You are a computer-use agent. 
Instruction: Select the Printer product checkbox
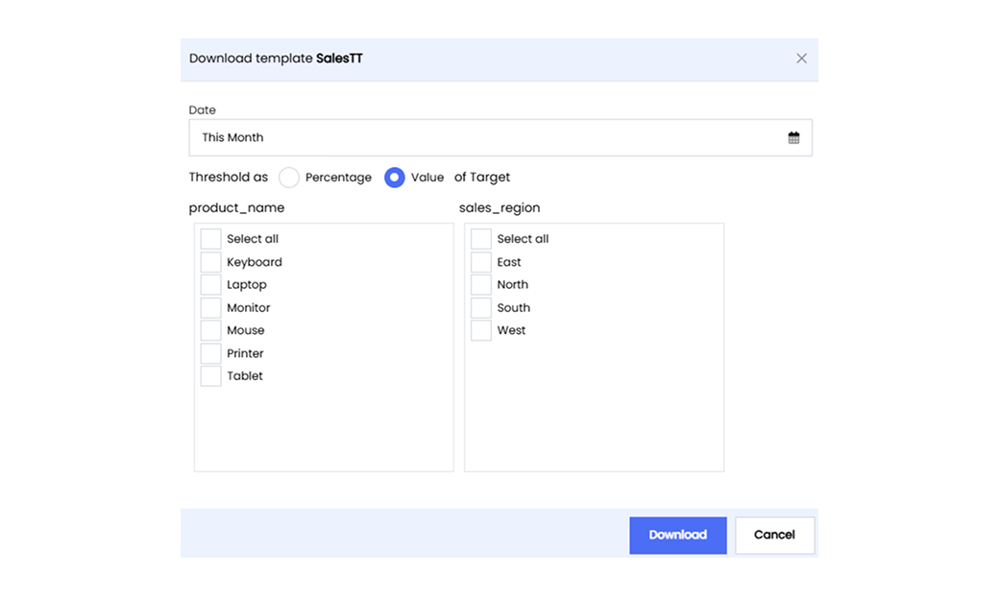tap(211, 353)
